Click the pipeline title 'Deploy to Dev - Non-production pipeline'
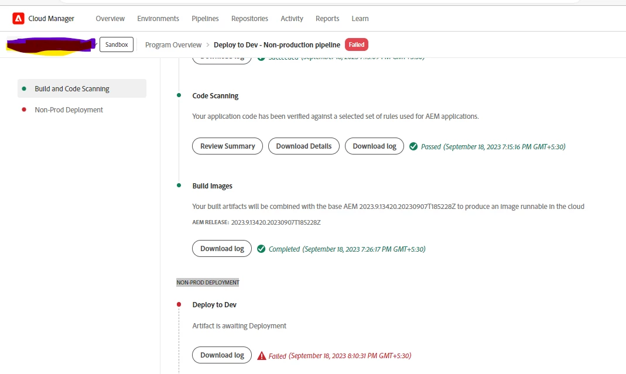Screen dimensions: 626x374 point(277,44)
